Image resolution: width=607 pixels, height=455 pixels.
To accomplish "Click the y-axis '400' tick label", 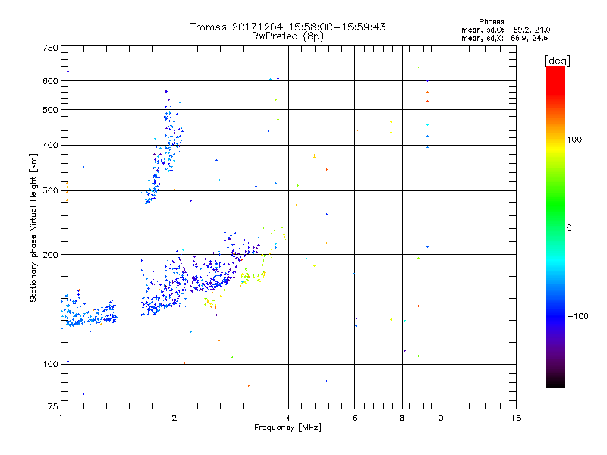I will click(50, 146).
